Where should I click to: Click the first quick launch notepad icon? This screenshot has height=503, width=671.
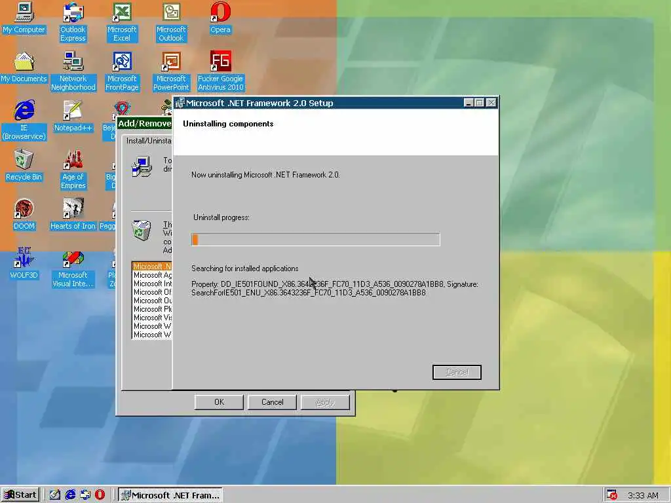tap(55, 495)
